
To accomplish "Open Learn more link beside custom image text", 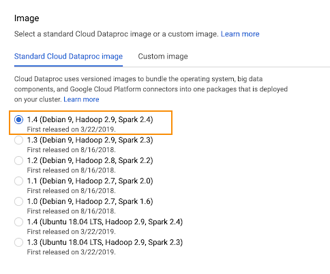I will [240, 34].
